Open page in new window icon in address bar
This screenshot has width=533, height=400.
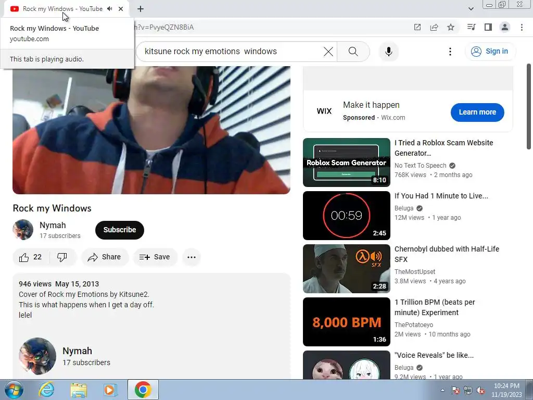[x=417, y=27]
